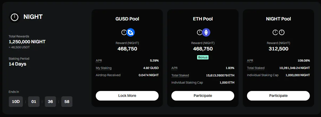Click the 1,250,000 NIGHT total rewards text
This screenshot has height=117, width=321.
27,42
